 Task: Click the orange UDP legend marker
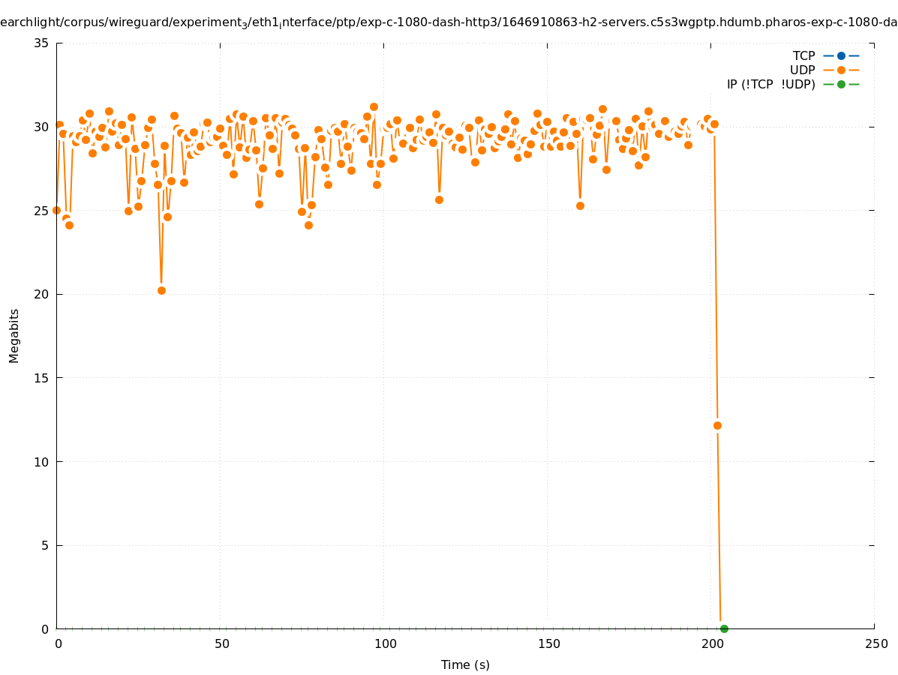coord(841,70)
